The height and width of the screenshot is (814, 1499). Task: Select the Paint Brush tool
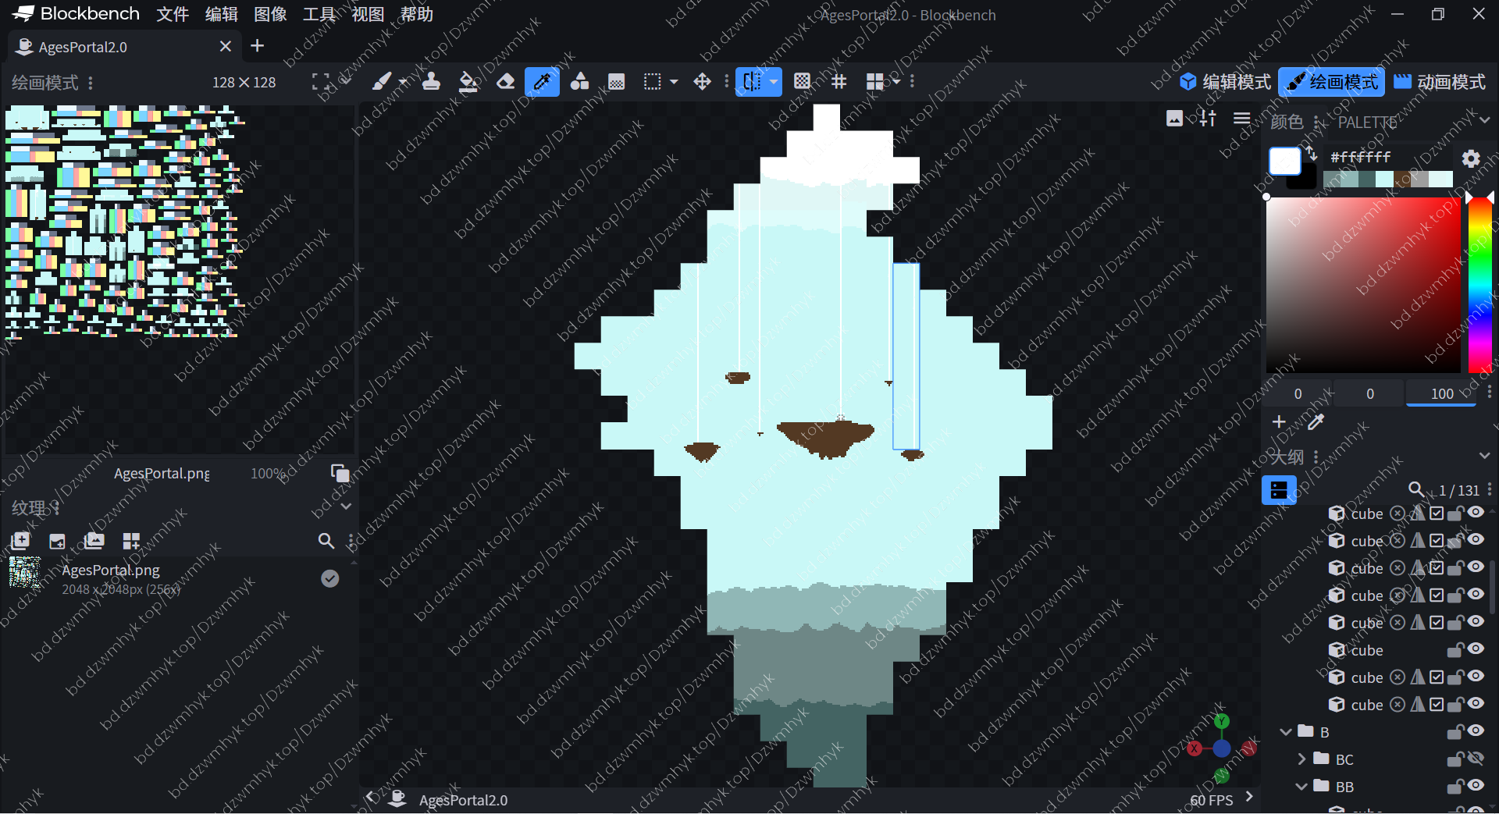coord(381,82)
